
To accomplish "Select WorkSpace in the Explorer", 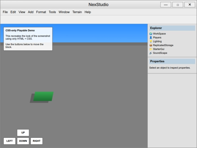I will click(159, 34).
